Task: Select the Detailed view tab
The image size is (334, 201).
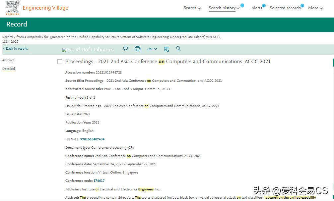Action: pyautogui.click(x=9, y=69)
